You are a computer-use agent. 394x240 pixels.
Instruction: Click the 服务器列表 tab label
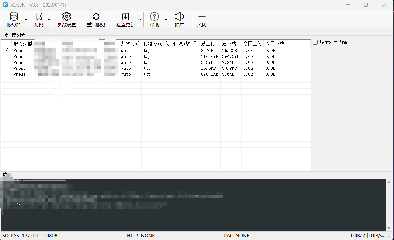[x=14, y=35]
